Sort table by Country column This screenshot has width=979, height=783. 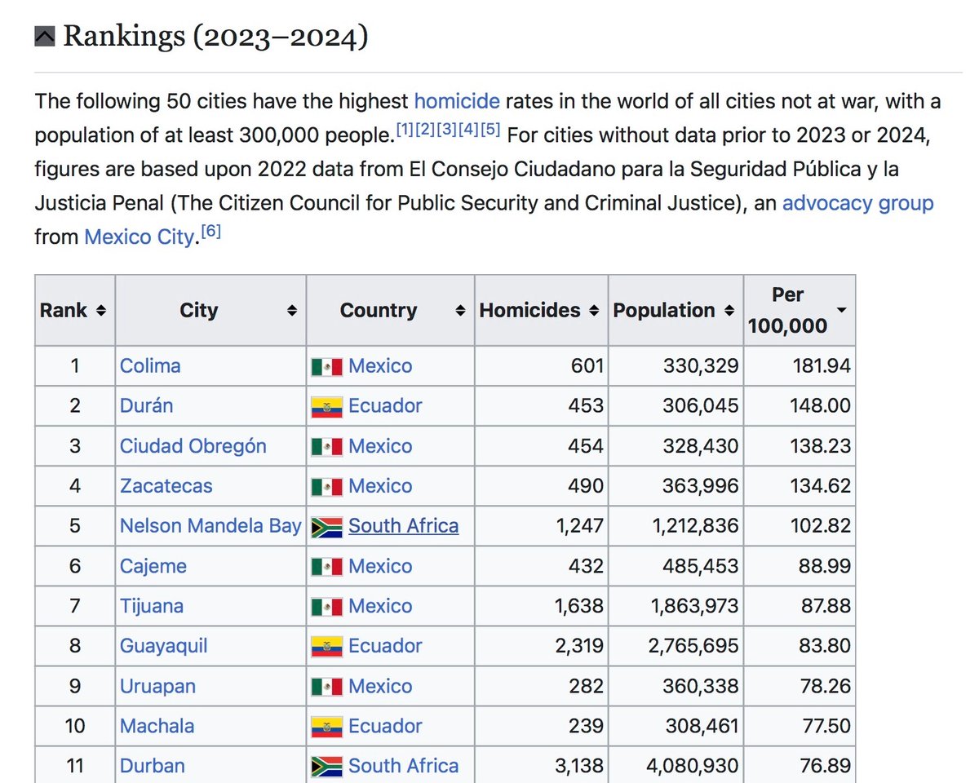(x=461, y=311)
